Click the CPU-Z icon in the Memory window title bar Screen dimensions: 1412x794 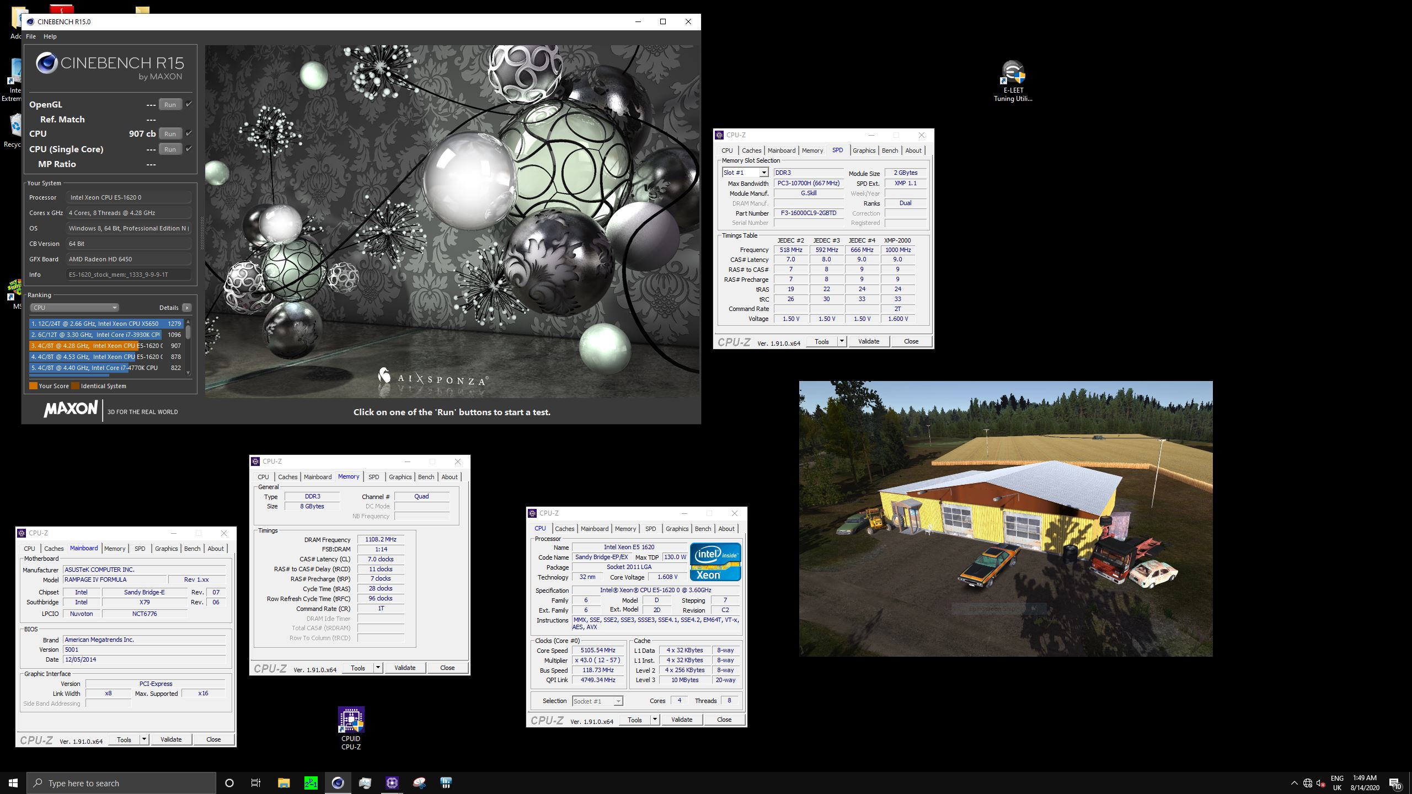(255, 461)
